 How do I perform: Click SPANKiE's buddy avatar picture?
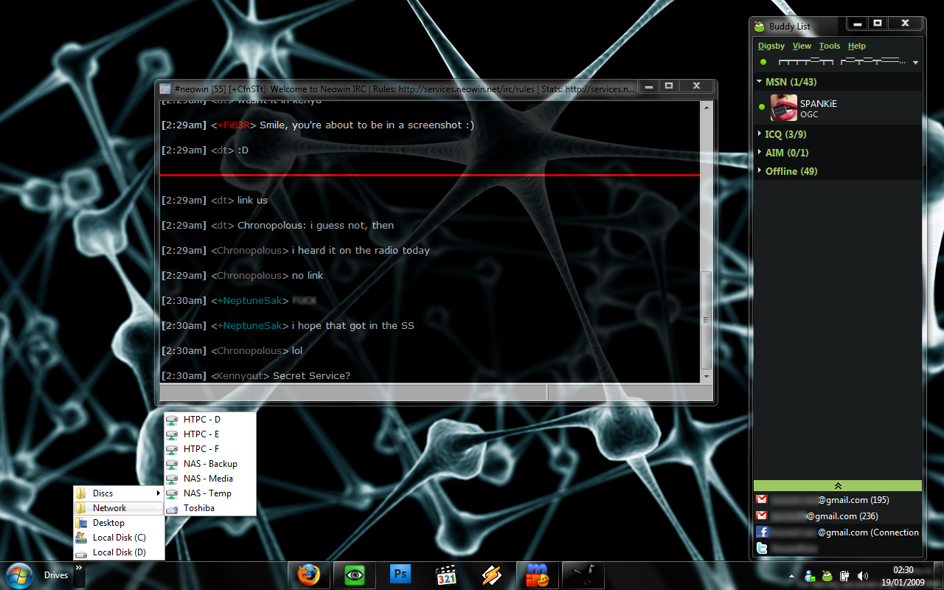783,108
